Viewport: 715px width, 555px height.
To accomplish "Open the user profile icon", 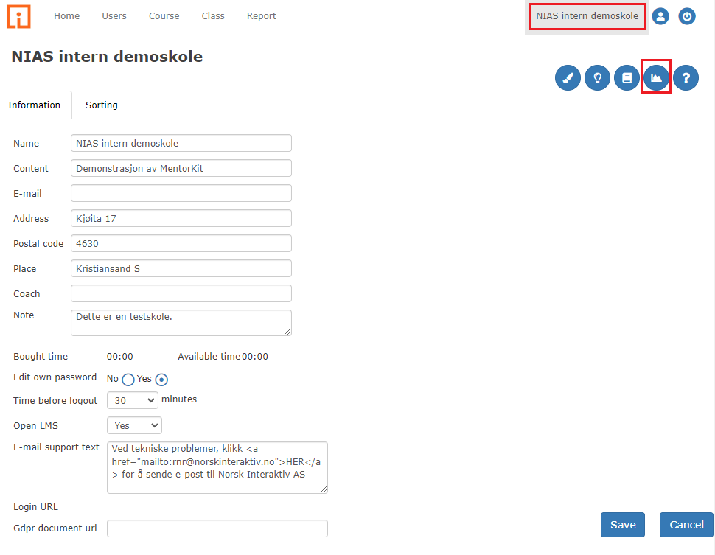I will [x=660, y=16].
